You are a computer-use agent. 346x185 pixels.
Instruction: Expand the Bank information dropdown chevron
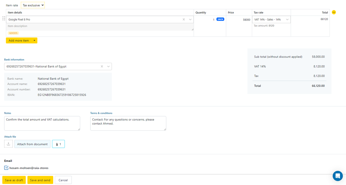coord(108,66)
